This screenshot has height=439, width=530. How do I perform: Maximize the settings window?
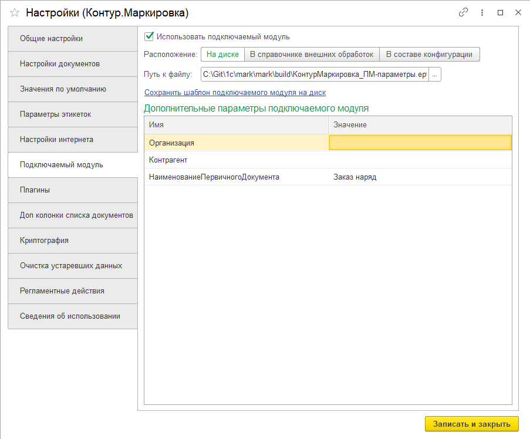click(501, 12)
